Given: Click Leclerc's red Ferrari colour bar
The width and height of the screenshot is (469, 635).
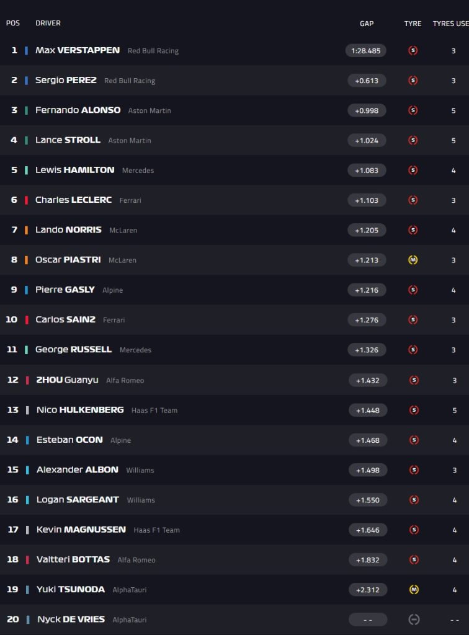Looking at the screenshot, I should click(26, 200).
